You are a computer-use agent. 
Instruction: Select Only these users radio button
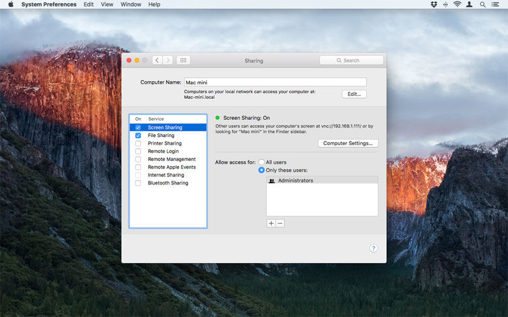coord(262,170)
